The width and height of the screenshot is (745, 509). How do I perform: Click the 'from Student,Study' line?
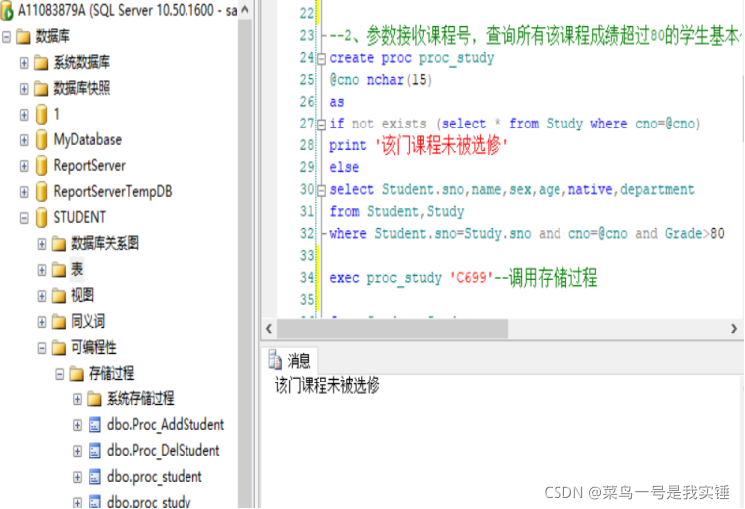coord(397,211)
